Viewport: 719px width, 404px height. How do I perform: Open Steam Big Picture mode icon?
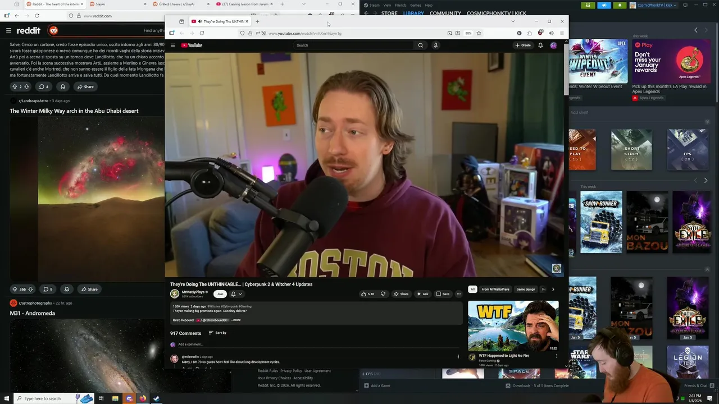pyautogui.click(x=685, y=5)
